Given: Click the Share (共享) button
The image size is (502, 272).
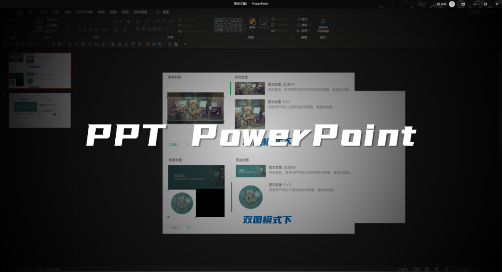Looking at the screenshot, I should tap(476, 12).
